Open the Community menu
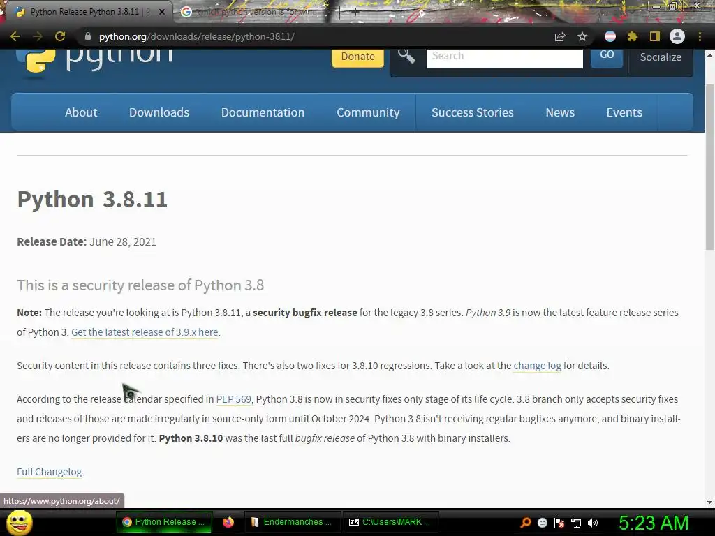This screenshot has width=715, height=536. coord(368,112)
